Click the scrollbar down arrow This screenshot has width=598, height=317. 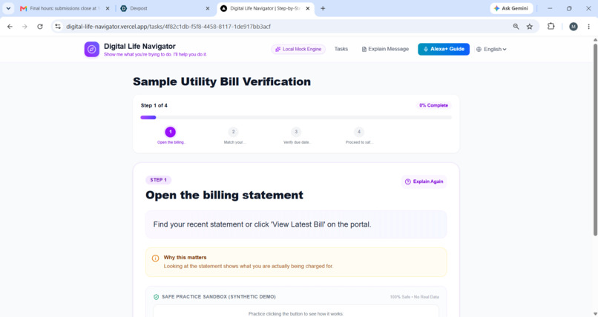pyautogui.click(x=595, y=313)
